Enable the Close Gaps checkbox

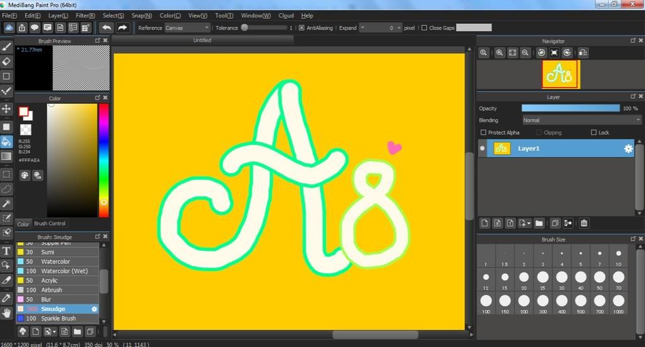[x=424, y=28]
